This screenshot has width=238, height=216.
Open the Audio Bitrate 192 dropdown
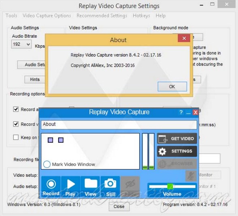point(21,44)
